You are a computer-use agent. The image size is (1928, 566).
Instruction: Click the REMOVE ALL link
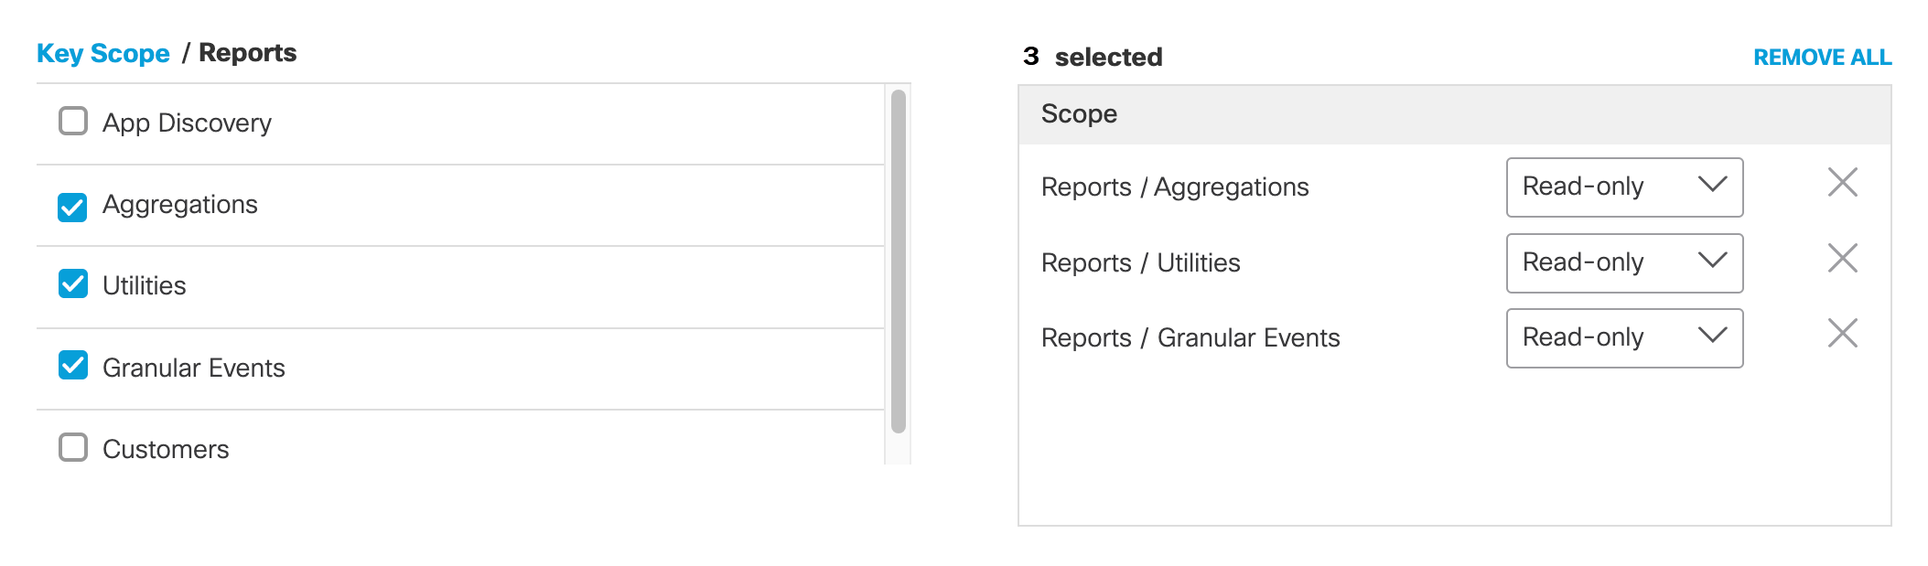[x=1822, y=58]
